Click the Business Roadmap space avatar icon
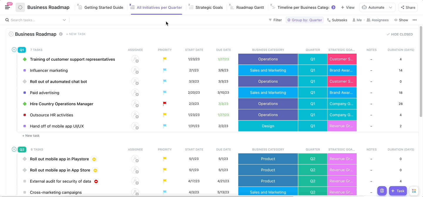The width and height of the screenshot is (423, 197). click(20, 7)
